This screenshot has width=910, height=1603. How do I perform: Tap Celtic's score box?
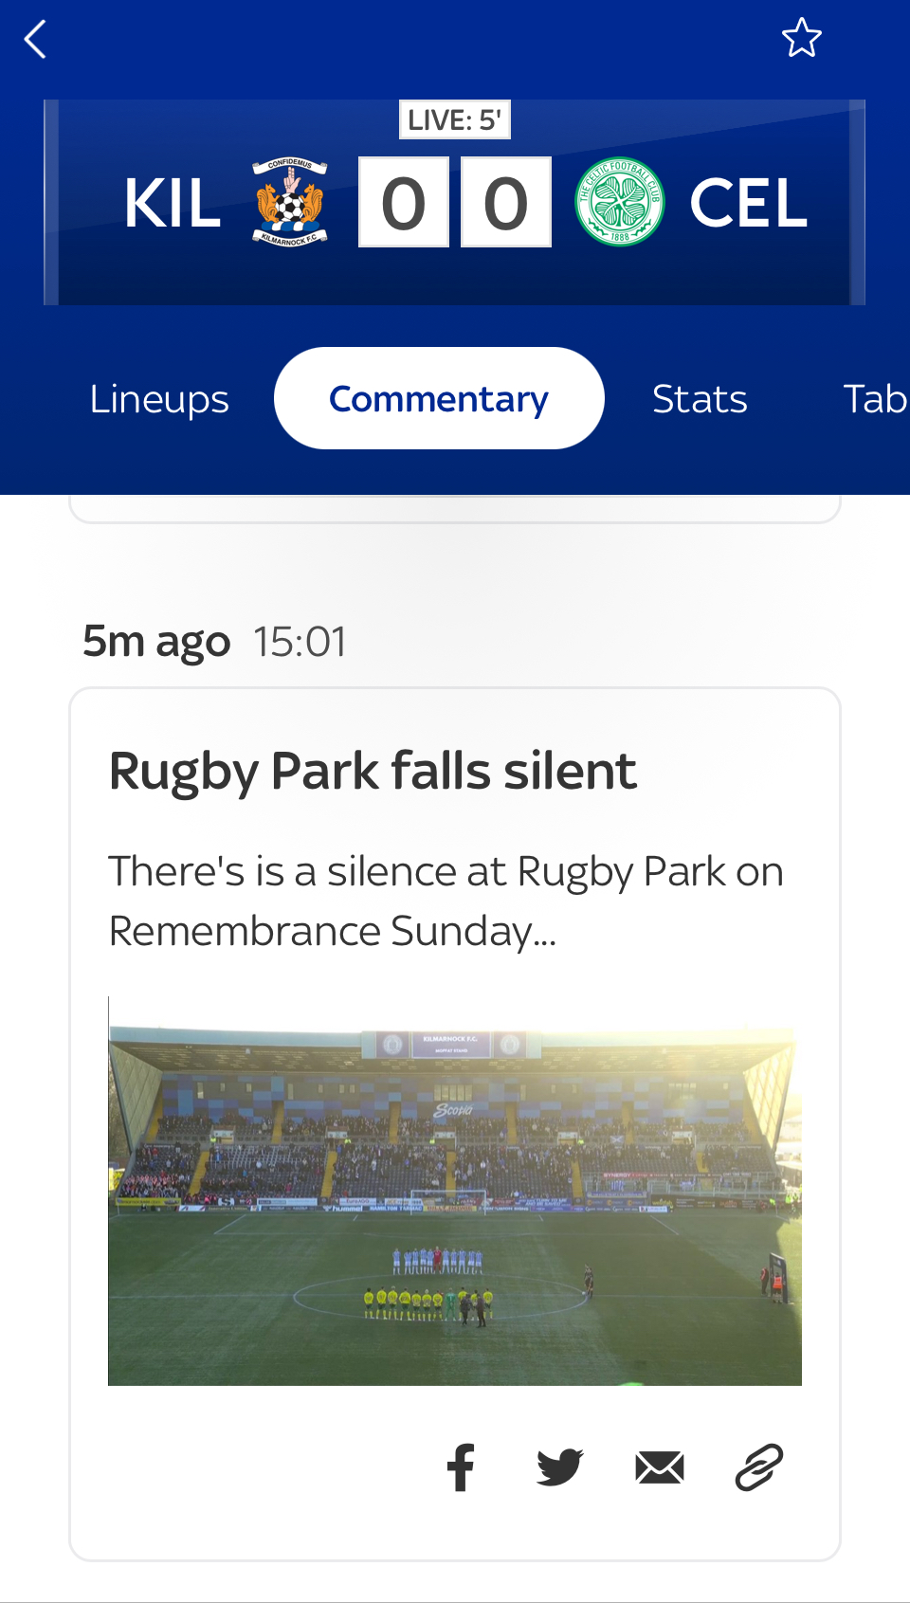pyautogui.click(x=506, y=203)
